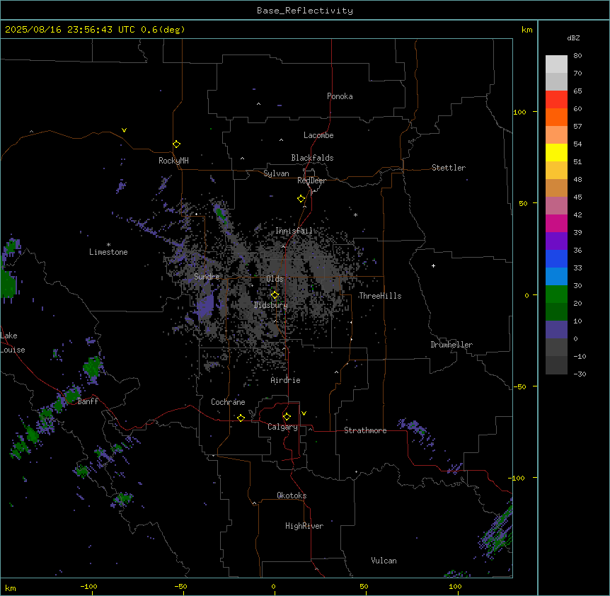Click the yellow diamond marker above Calgary label

[x=287, y=417]
